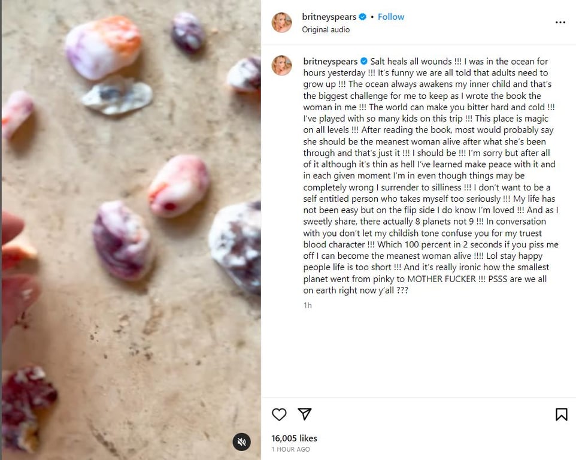Image resolution: width=576 pixels, height=460 pixels.
Task: Click the 1h timestamp under caption
Action: pos(308,305)
